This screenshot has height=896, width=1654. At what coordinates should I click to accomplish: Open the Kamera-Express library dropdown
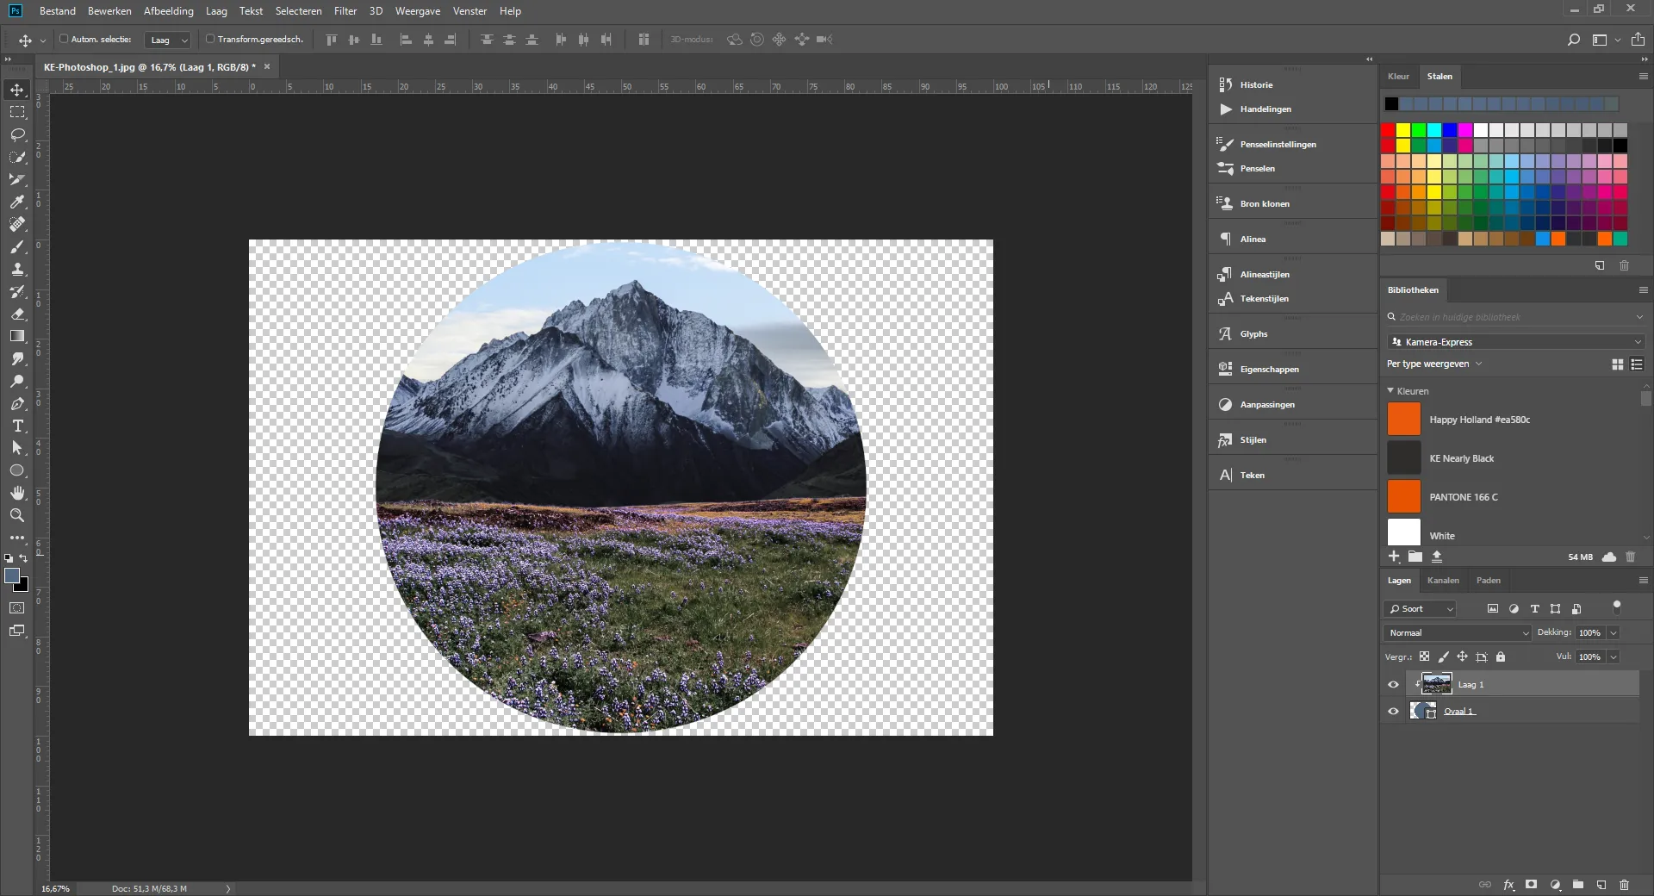1515,342
